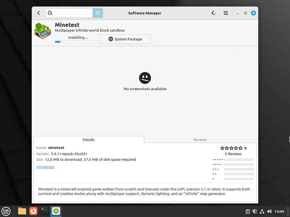Click the download size text
This screenshot has height=217, width=290.
point(90,159)
